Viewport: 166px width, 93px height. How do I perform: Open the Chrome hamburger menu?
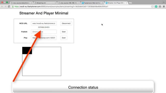tap(164, 6)
